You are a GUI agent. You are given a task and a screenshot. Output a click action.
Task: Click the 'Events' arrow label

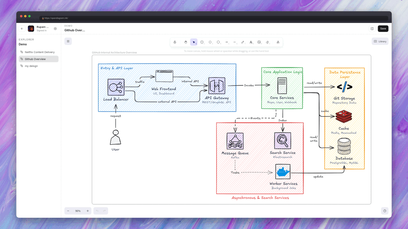click(x=256, y=118)
